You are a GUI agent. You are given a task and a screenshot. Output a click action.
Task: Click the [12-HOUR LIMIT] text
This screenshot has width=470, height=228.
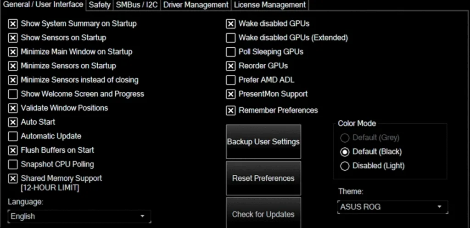pyautogui.click(x=50, y=188)
